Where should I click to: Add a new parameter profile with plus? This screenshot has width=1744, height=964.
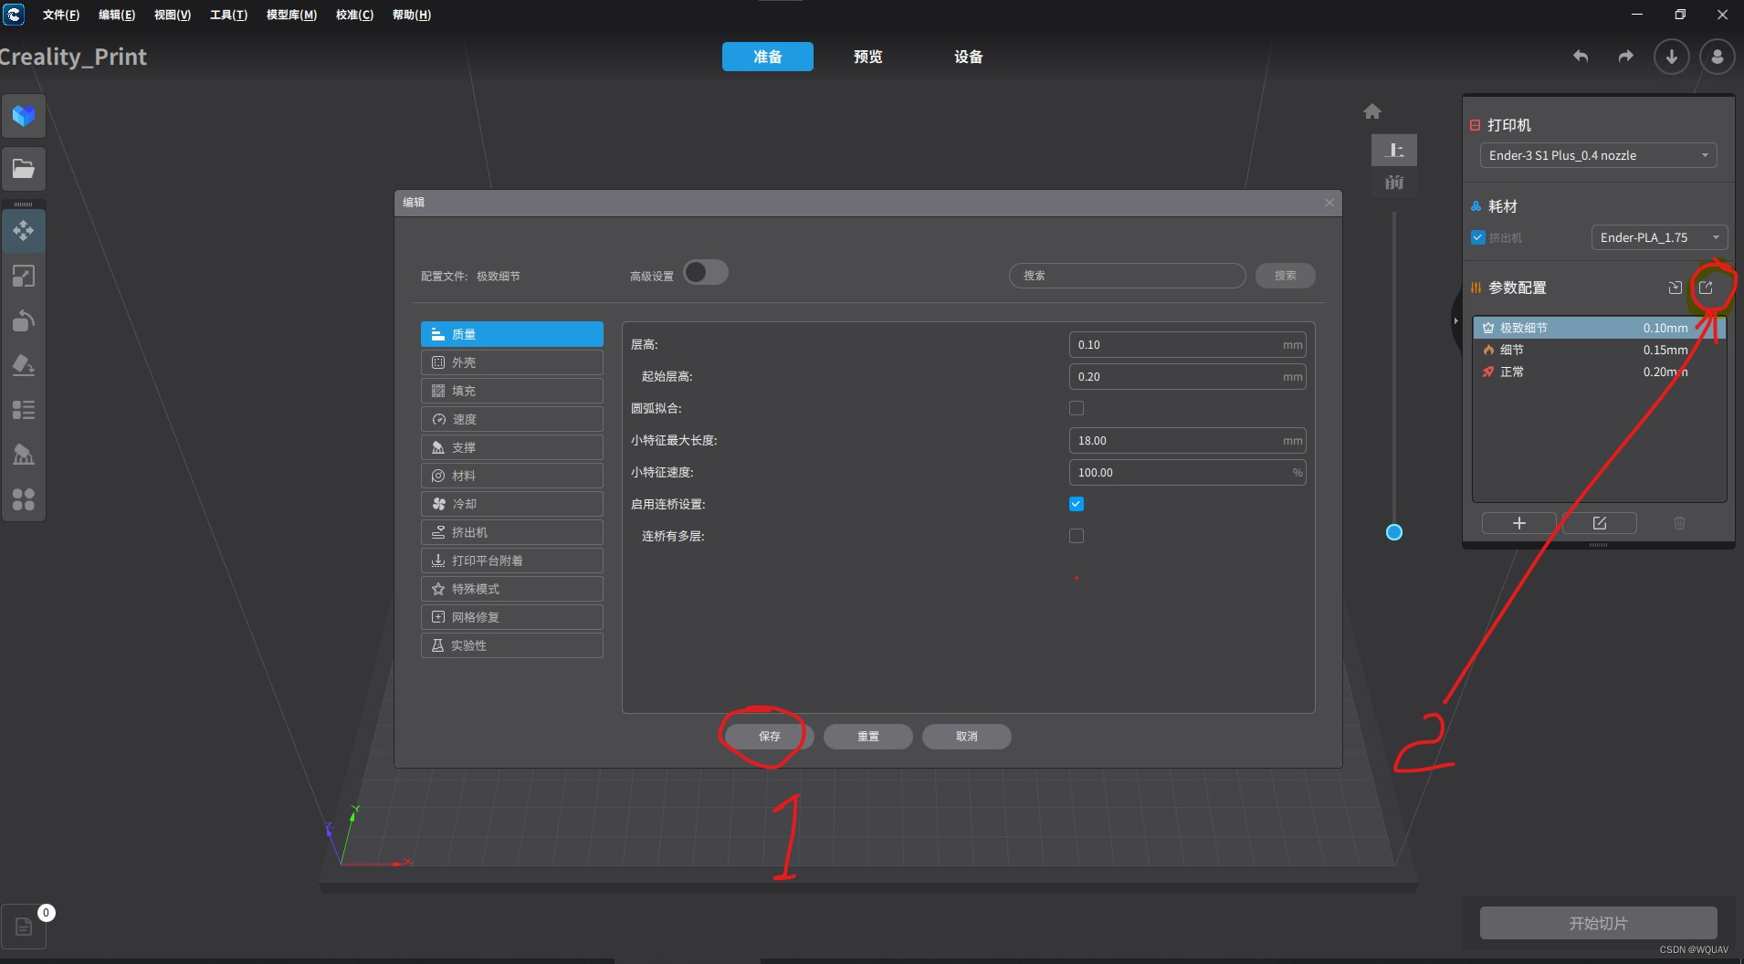(x=1519, y=523)
